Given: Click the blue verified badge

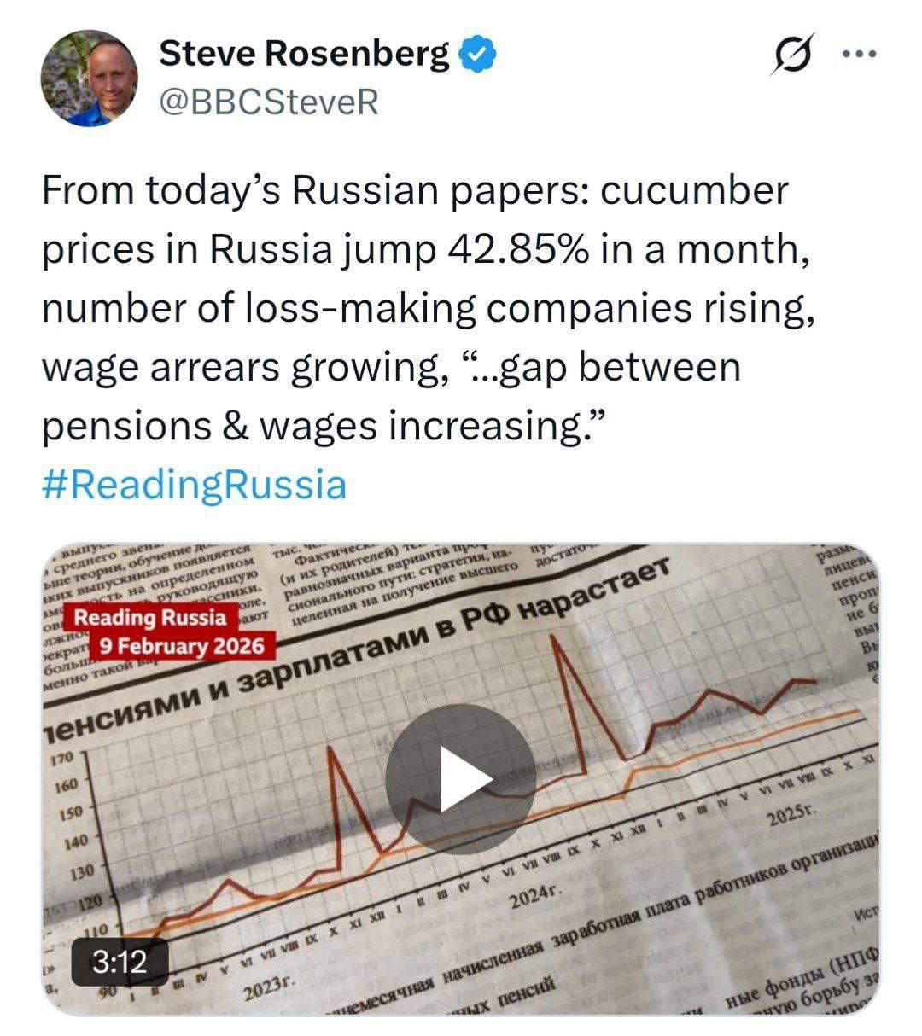Looking at the screenshot, I should click(x=478, y=55).
